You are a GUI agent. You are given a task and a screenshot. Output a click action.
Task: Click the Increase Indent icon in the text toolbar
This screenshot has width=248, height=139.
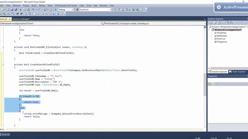21,14
